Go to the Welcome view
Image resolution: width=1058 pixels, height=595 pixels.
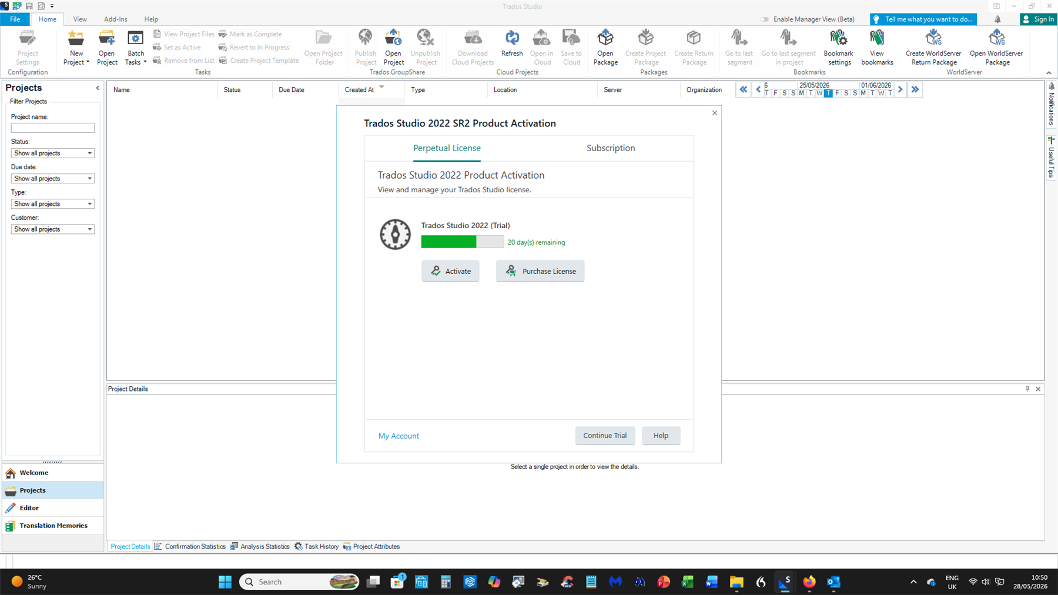coord(53,473)
